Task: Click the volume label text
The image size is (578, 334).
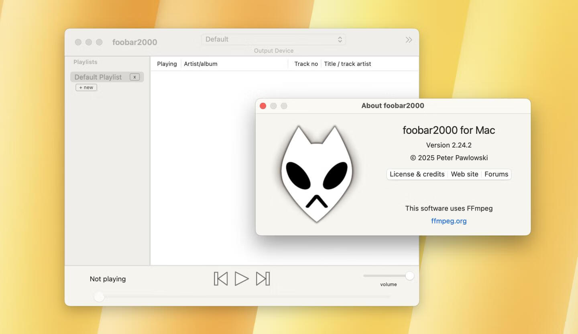Action: click(389, 284)
